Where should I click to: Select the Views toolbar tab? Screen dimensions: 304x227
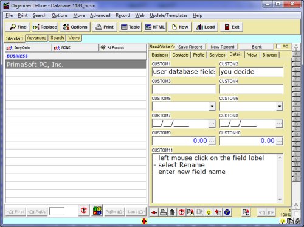[74, 38]
